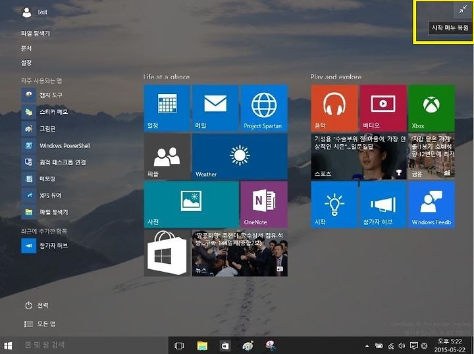Image resolution: width=474 pixels, height=354 pixels.
Task: Open the network tray icon
Action: pyautogui.click(x=391, y=346)
